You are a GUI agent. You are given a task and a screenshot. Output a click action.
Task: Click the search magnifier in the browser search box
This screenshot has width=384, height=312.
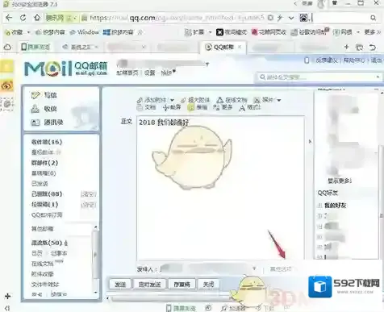coord(373,18)
